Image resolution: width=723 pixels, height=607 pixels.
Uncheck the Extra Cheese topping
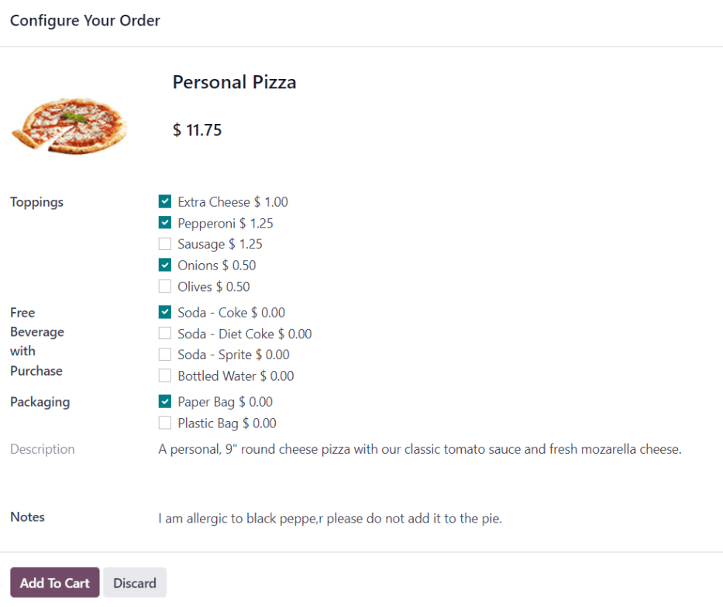coord(164,201)
